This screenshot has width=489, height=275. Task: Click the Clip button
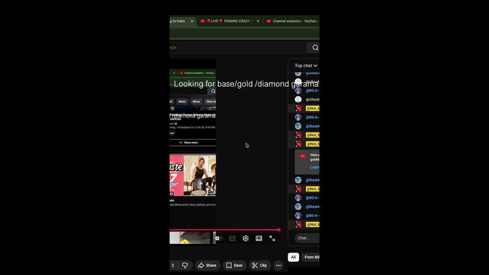pos(259,265)
